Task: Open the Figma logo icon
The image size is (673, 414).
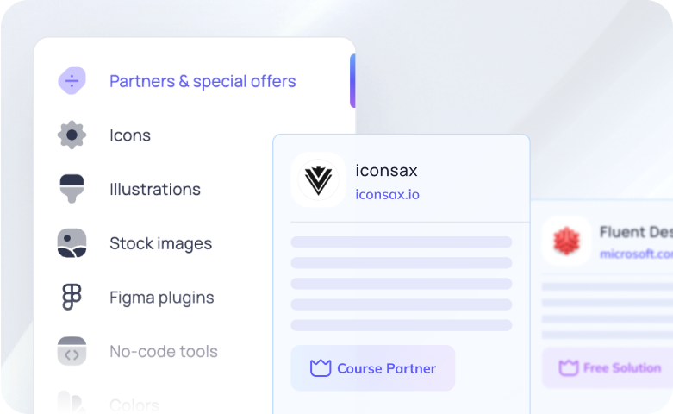Action: pyautogui.click(x=72, y=297)
